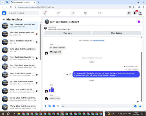The height and width of the screenshot is (116, 146).
Task: Open the Chrome three-dot menu
Action: [x=143, y=7]
